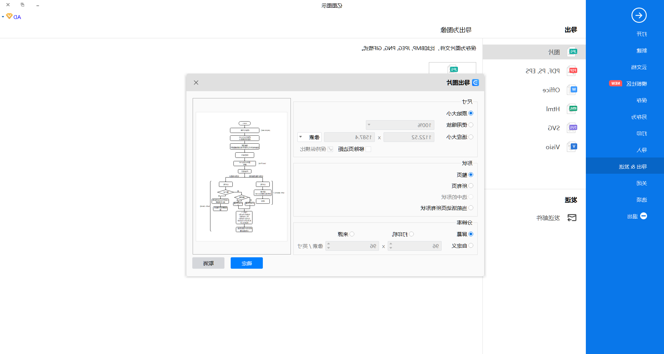Select the SVG export type label

[554, 128]
